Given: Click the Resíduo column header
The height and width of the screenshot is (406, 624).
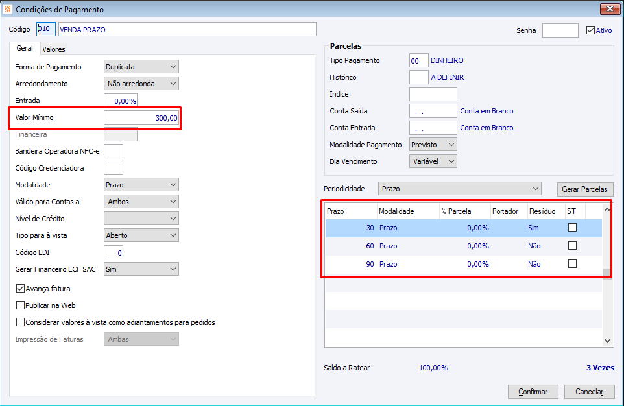Looking at the screenshot, I should [546, 211].
